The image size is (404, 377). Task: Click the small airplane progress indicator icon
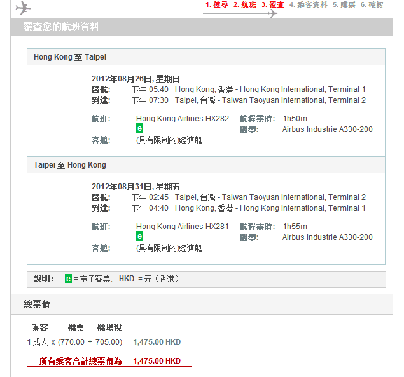[272, 13]
